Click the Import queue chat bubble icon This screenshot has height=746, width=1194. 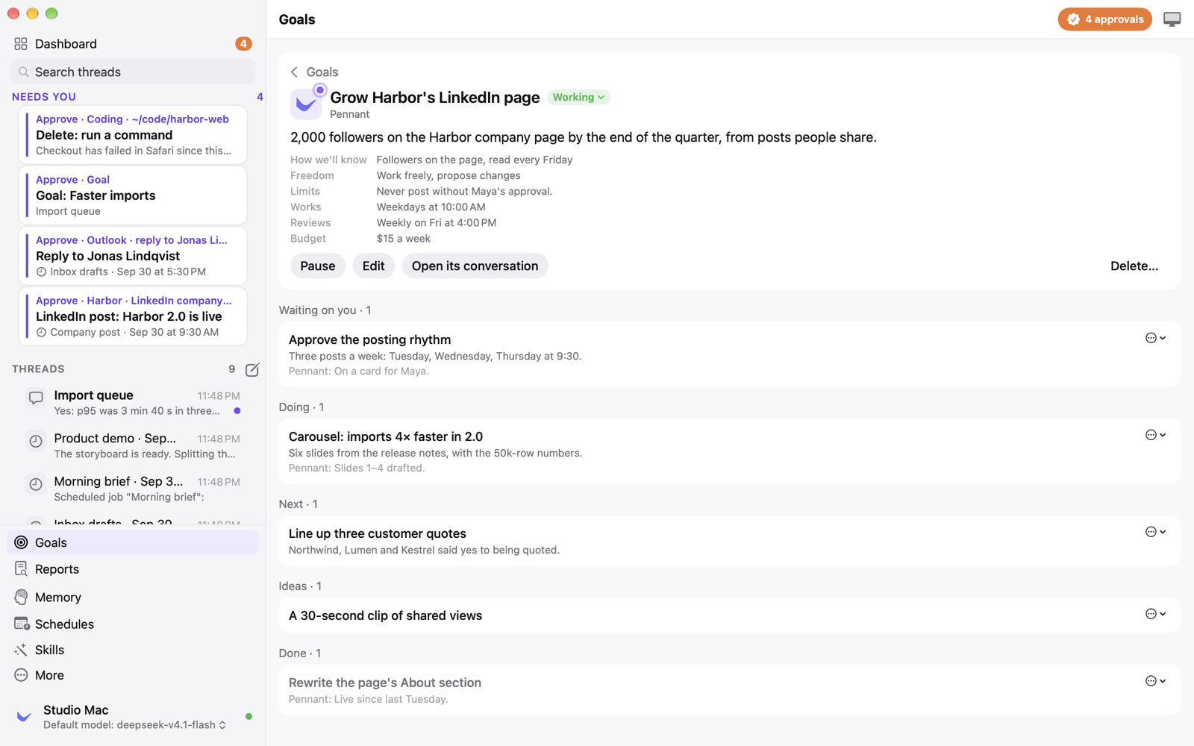click(35, 398)
